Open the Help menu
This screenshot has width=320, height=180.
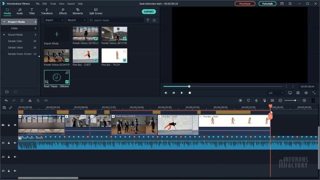(x=80, y=3)
